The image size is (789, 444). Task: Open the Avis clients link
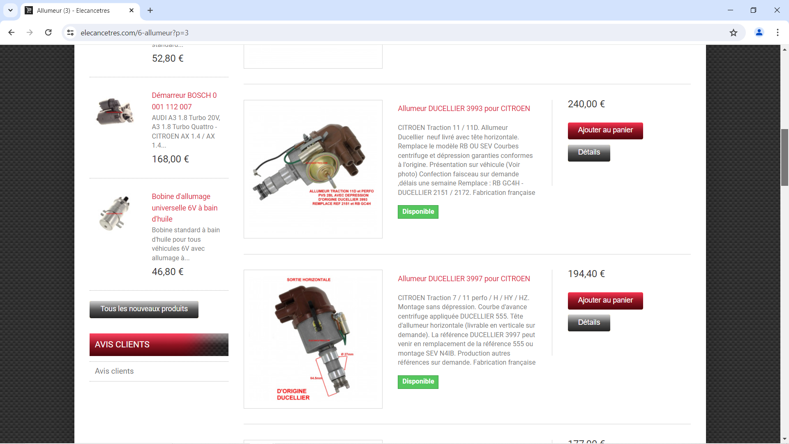114,371
